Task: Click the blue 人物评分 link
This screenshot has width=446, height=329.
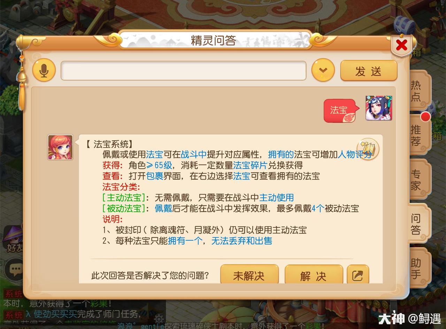Action: click(x=354, y=154)
